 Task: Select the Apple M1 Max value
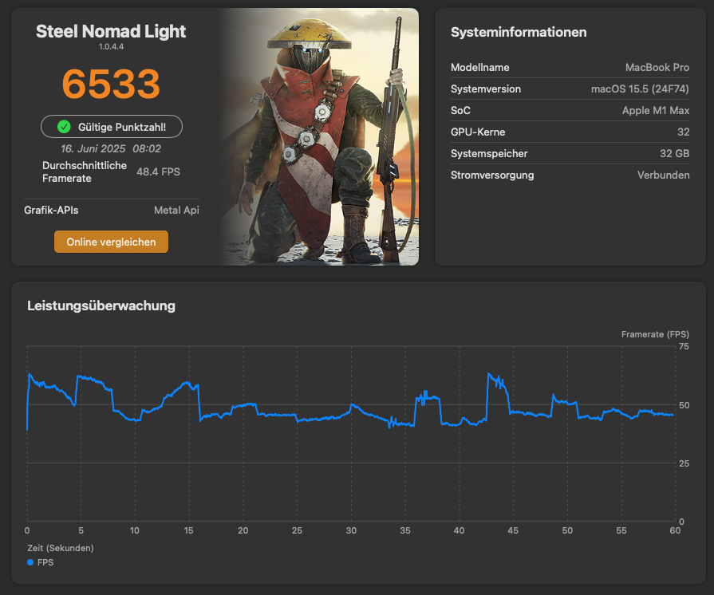tap(656, 111)
